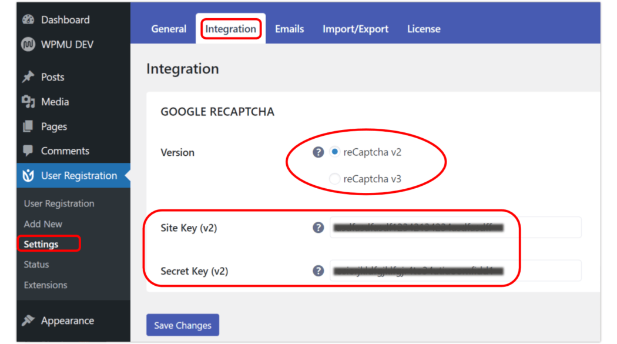Select the Posts pushpin icon
The width and height of the screenshot is (617, 344).
point(28,77)
